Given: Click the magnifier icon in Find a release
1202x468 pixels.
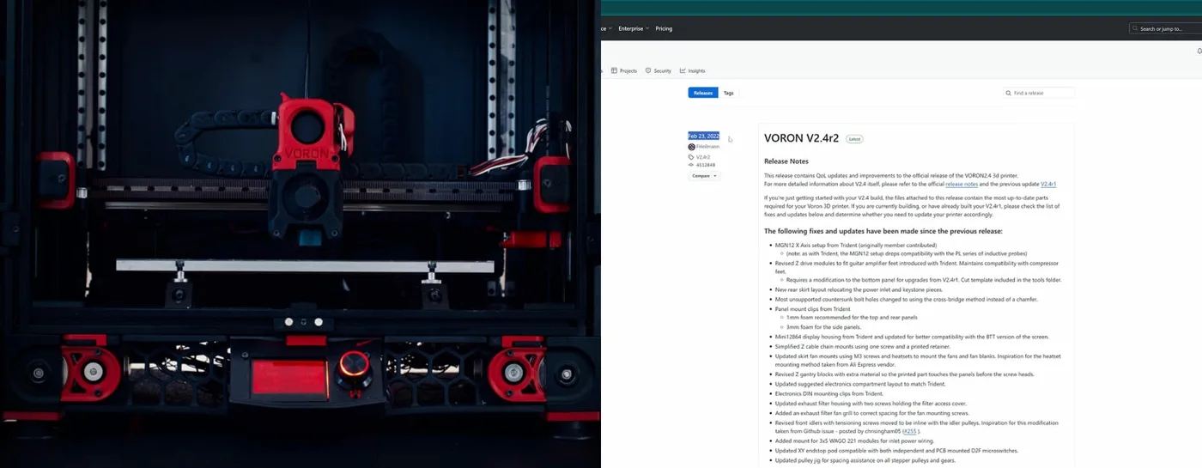Looking at the screenshot, I should pyautogui.click(x=1009, y=93).
